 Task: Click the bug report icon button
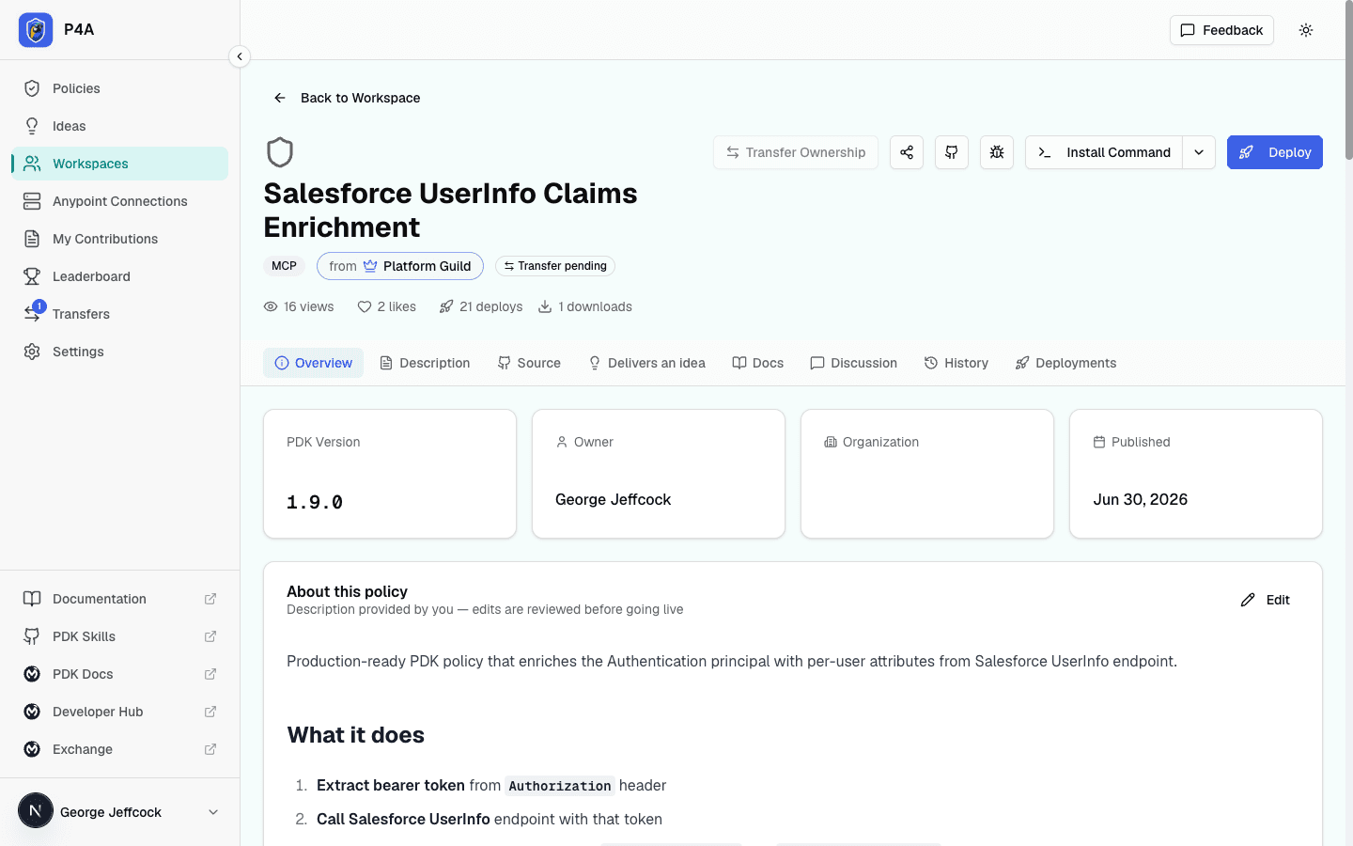(997, 152)
